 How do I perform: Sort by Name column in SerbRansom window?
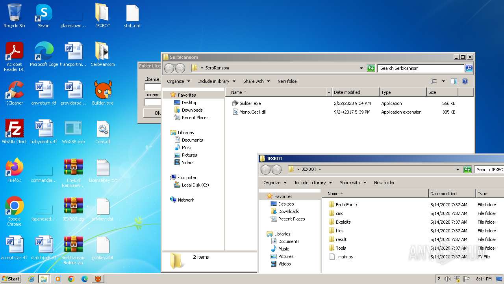278,92
